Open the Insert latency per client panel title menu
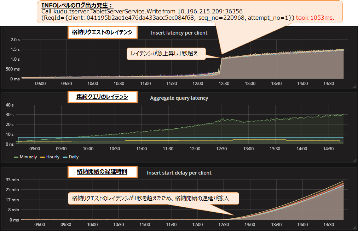Image resolution: width=358 pixels, height=231 pixels. coord(179,33)
